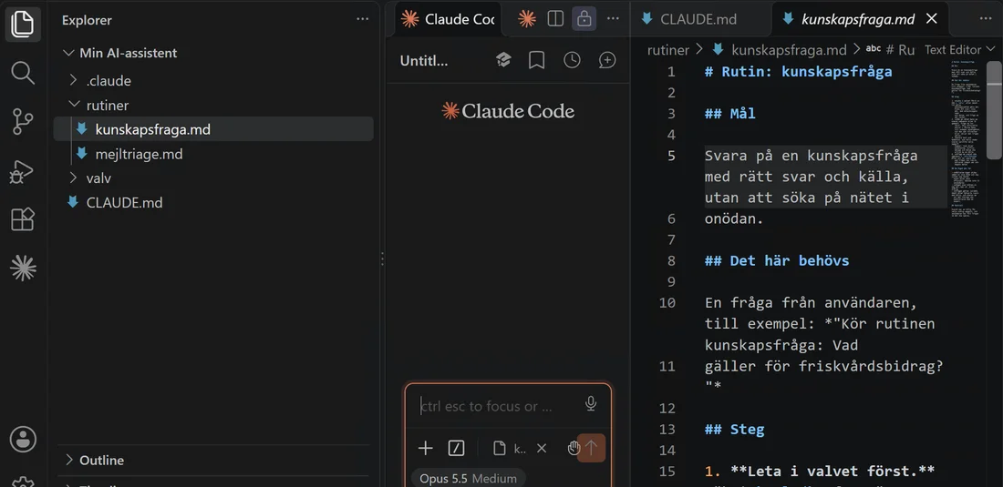Click kunskapsfraga.md in the breadcrumb
This screenshot has height=487, width=1003.
point(789,50)
